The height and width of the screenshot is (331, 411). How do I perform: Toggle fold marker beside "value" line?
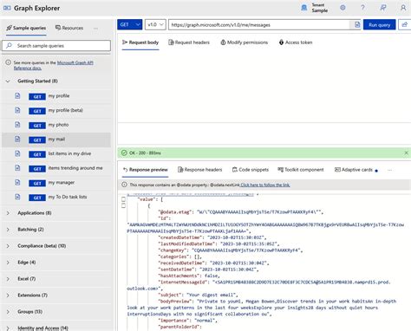click(123, 199)
